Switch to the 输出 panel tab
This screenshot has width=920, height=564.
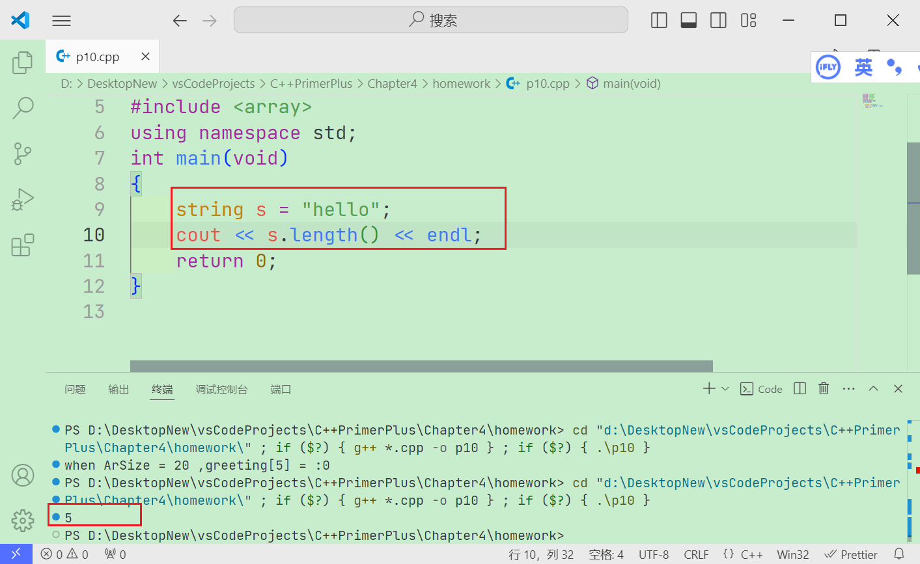[x=118, y=389]
